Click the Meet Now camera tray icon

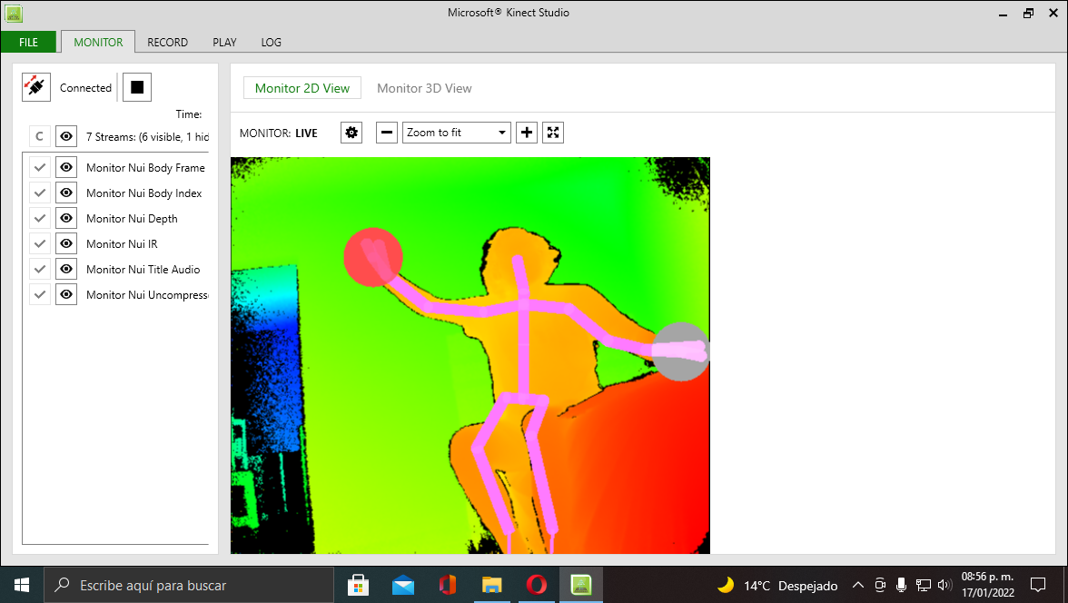click(x=880, y=585)
